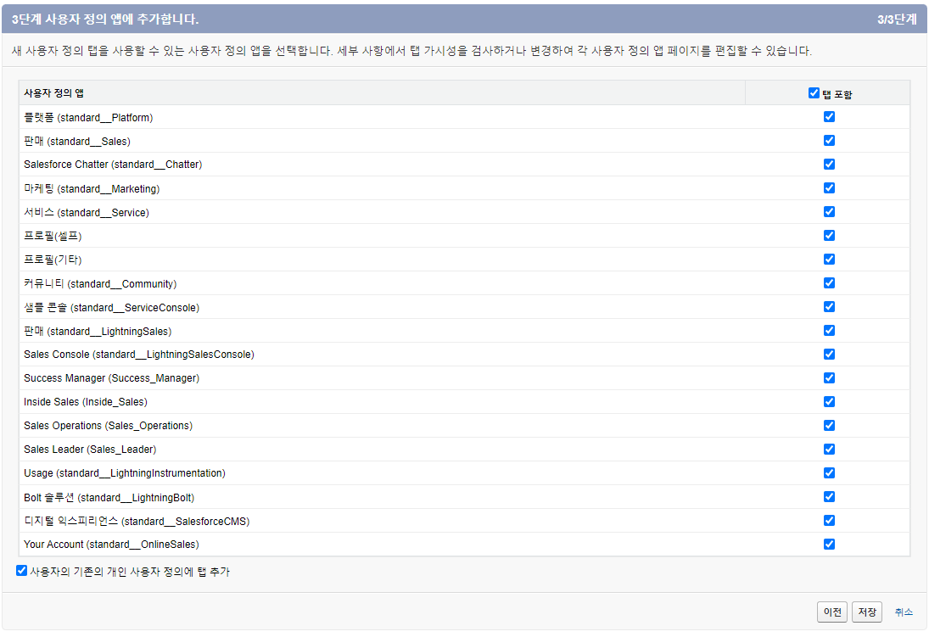929x637 pixels.
Task: Uncheck the 프로필(기타) checkbox
Action: click(829, 259)
